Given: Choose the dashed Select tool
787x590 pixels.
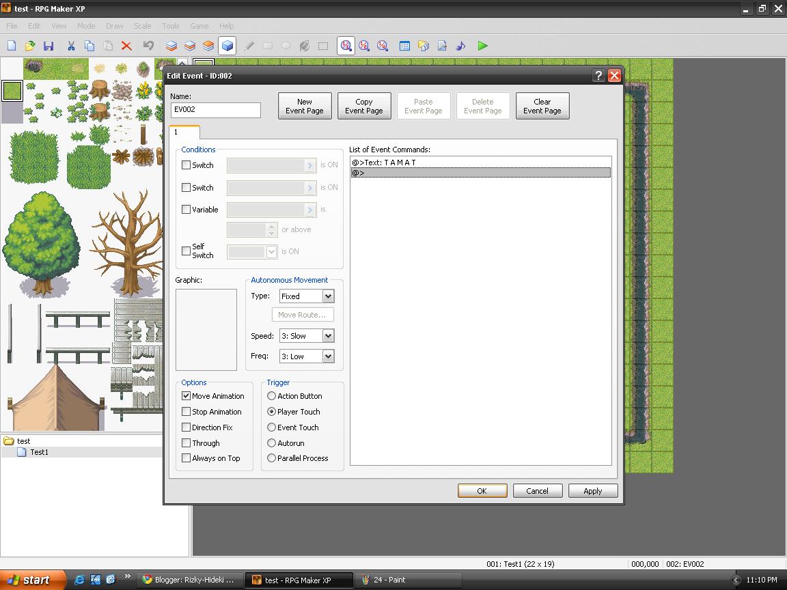Looking at the screenshot, I should point(323,46).
